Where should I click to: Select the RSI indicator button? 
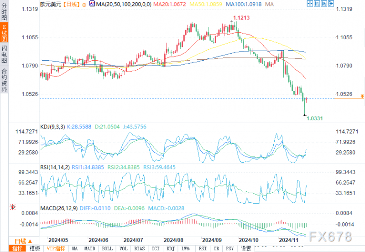[203, 248]
